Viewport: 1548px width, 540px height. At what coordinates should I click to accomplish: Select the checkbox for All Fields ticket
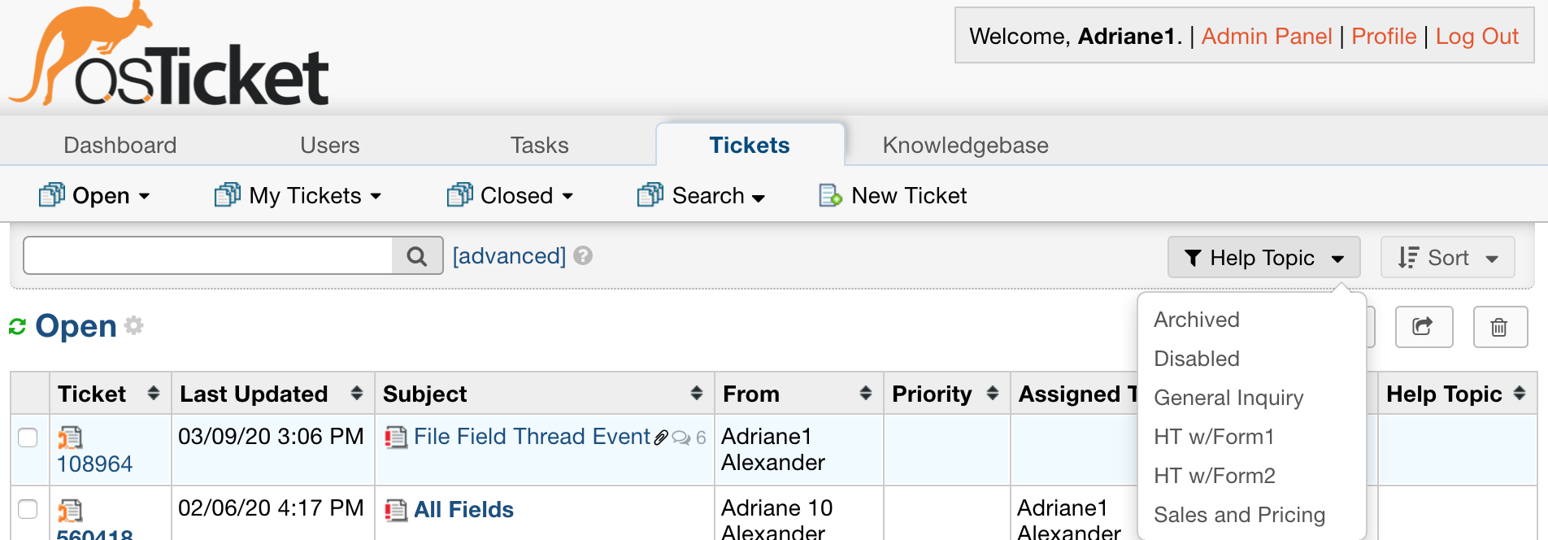point(28,509)
